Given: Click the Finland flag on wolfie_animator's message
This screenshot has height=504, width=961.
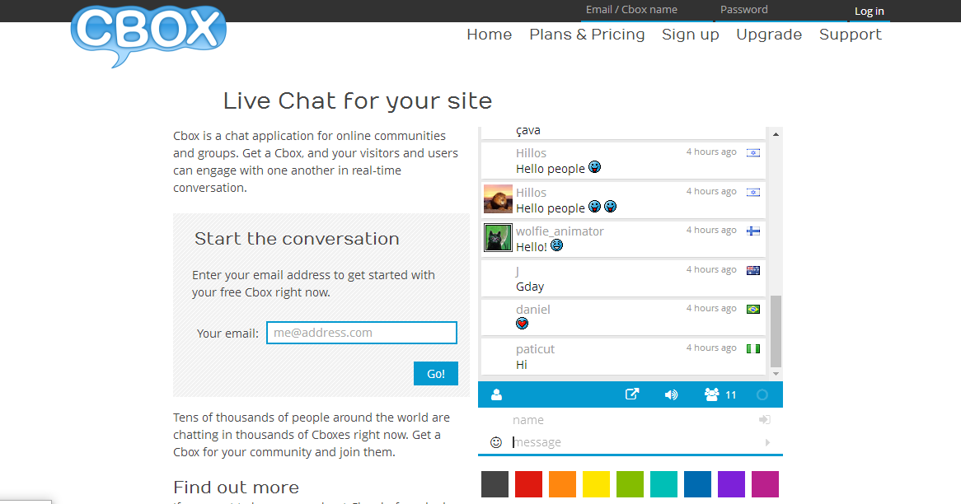Looking at the screenshot, I should tap(752, 231).
